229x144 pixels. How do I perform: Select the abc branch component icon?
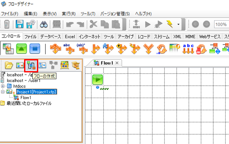pos(69,49)
